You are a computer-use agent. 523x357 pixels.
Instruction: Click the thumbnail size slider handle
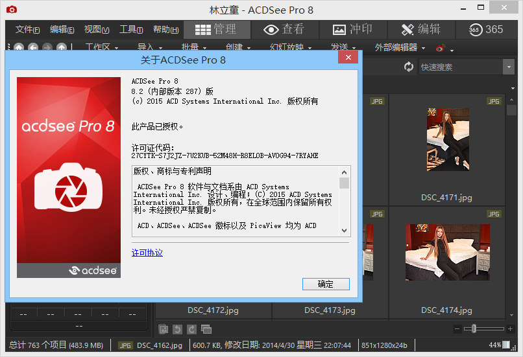(474, 329)
